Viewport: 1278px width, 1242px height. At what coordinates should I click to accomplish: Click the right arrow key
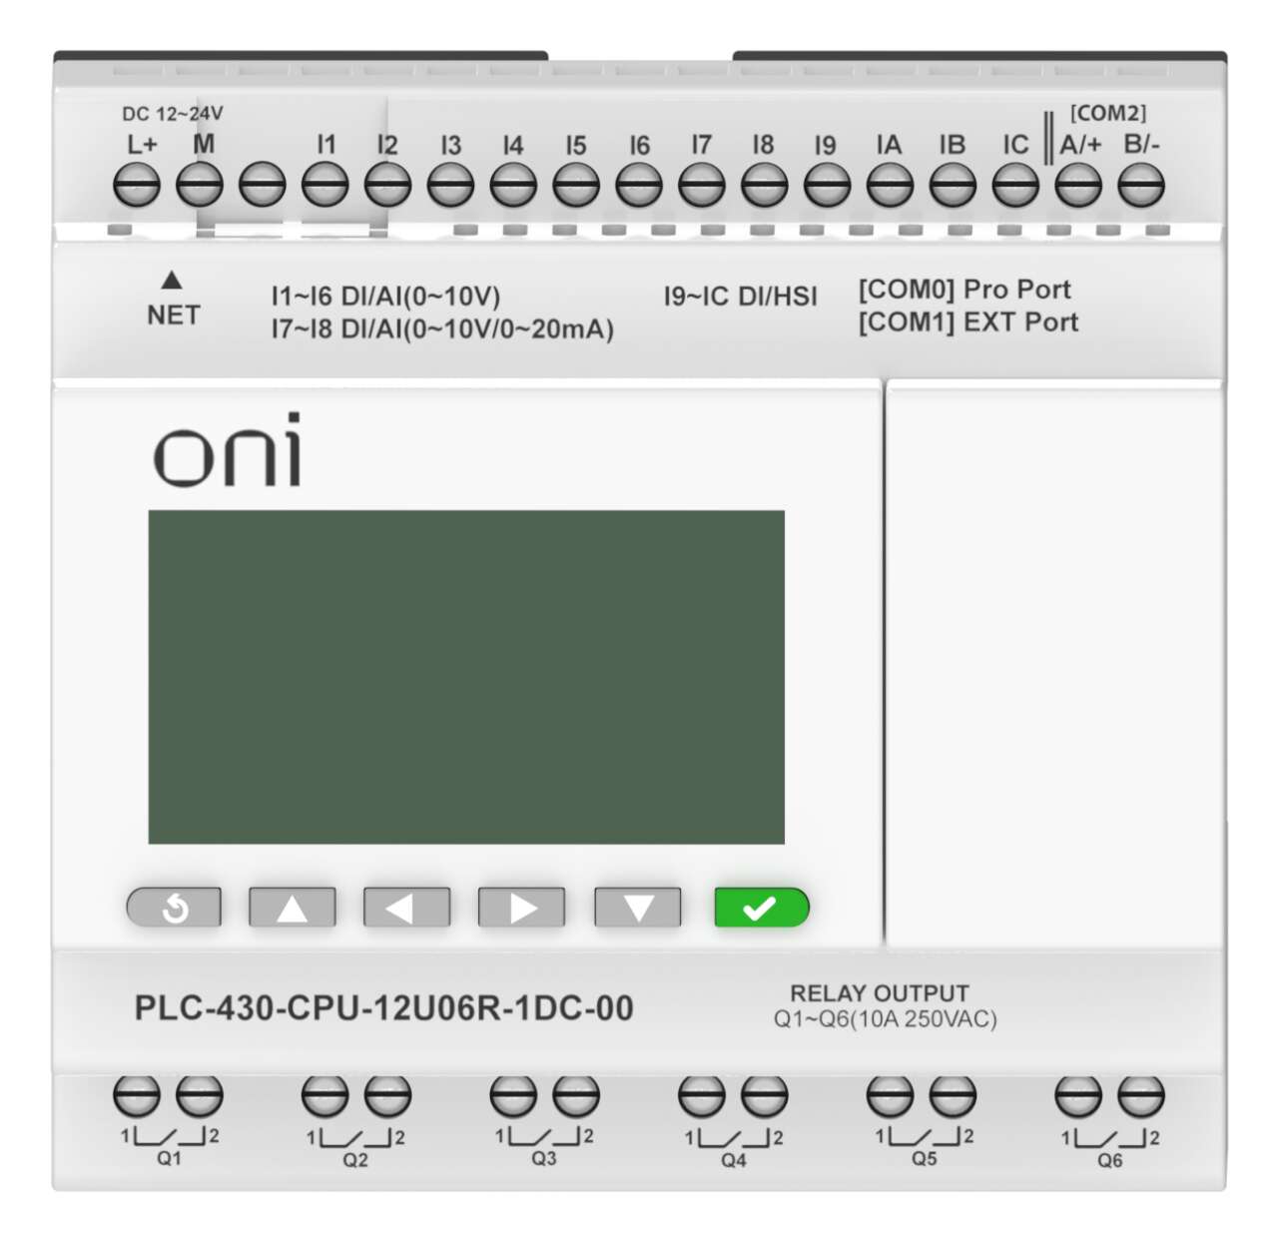click(x=521, y=908)
